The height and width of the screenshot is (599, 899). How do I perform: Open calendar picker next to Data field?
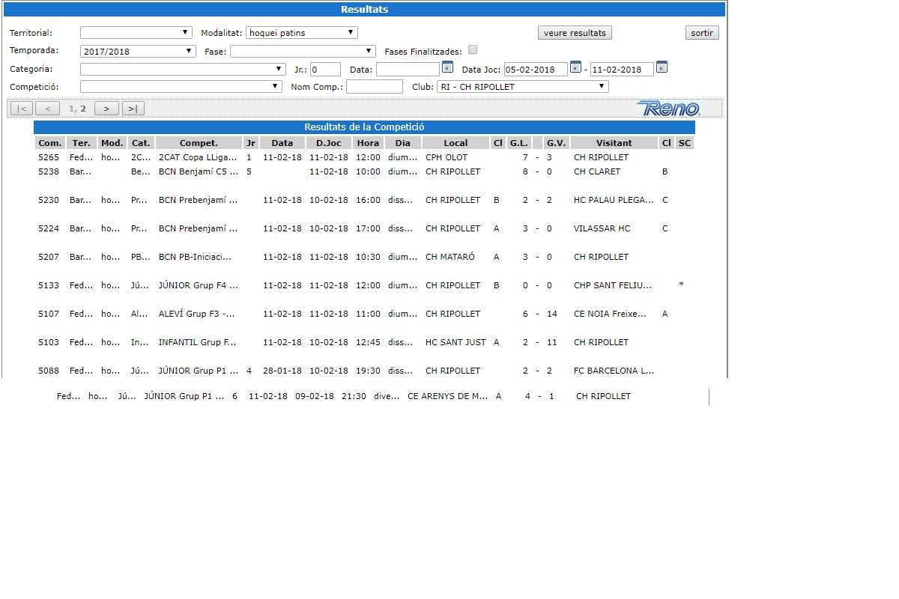[447, 67]
